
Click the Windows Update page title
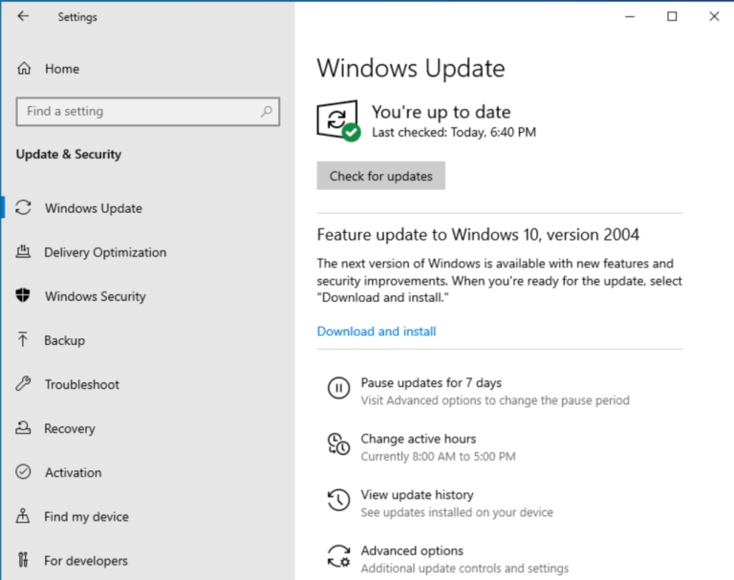tap(411, 69)
